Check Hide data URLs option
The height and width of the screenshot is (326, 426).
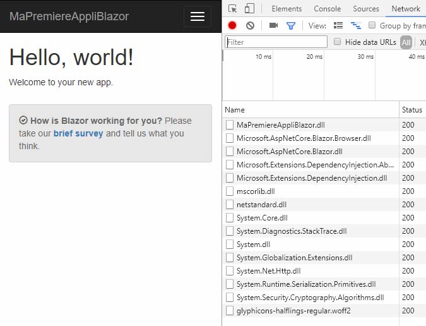coord(337,42)
